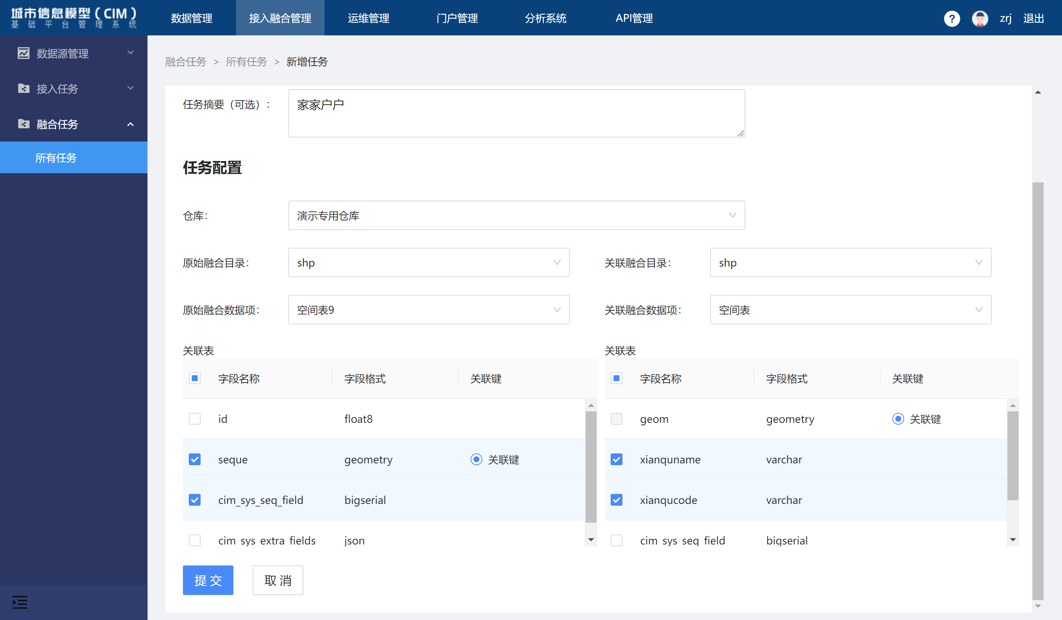Screen dimensions: 1062x620
Task: Click main page scroll down arrow
Action: point(1038,606)
